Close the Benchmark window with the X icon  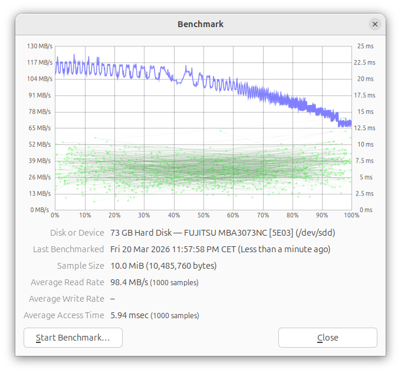tap(375, 24)
